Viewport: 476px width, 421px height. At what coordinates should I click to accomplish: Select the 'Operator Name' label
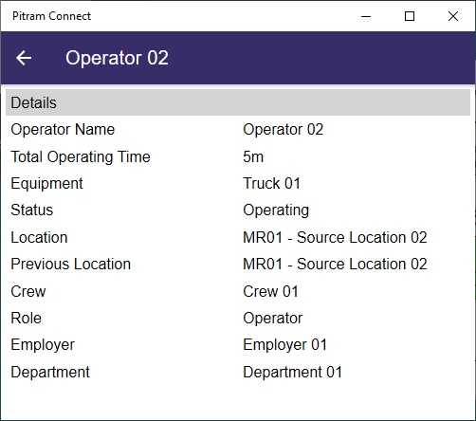(x=63, y=130)
